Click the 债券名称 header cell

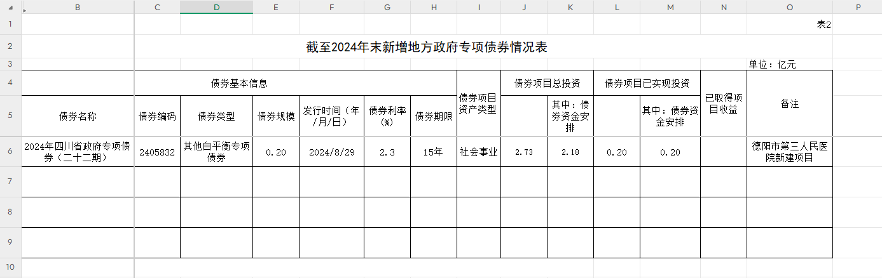click(78, 116)
